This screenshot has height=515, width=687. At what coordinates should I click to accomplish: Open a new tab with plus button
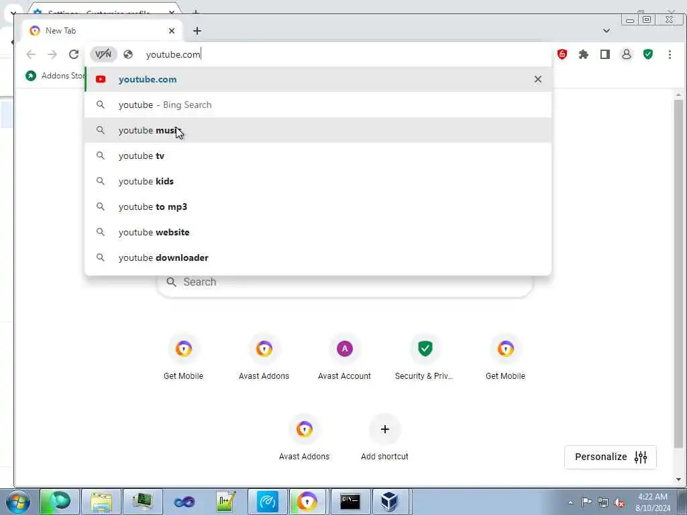pyautogui.click(x=197, y=31)
